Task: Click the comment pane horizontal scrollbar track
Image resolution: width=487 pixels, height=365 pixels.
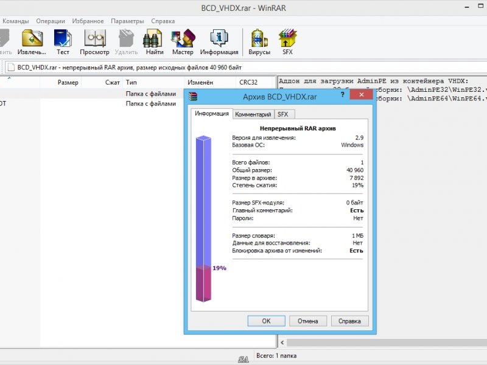Action: pyautogui.click(x=387, y=342)
